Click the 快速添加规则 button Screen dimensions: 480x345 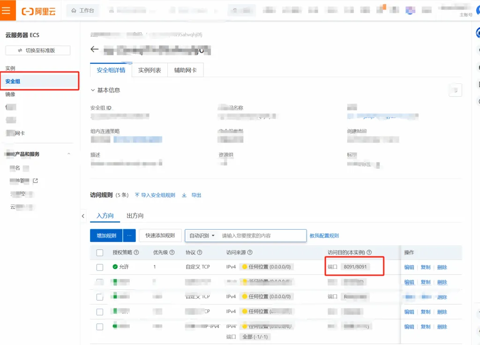click(160, 235)
